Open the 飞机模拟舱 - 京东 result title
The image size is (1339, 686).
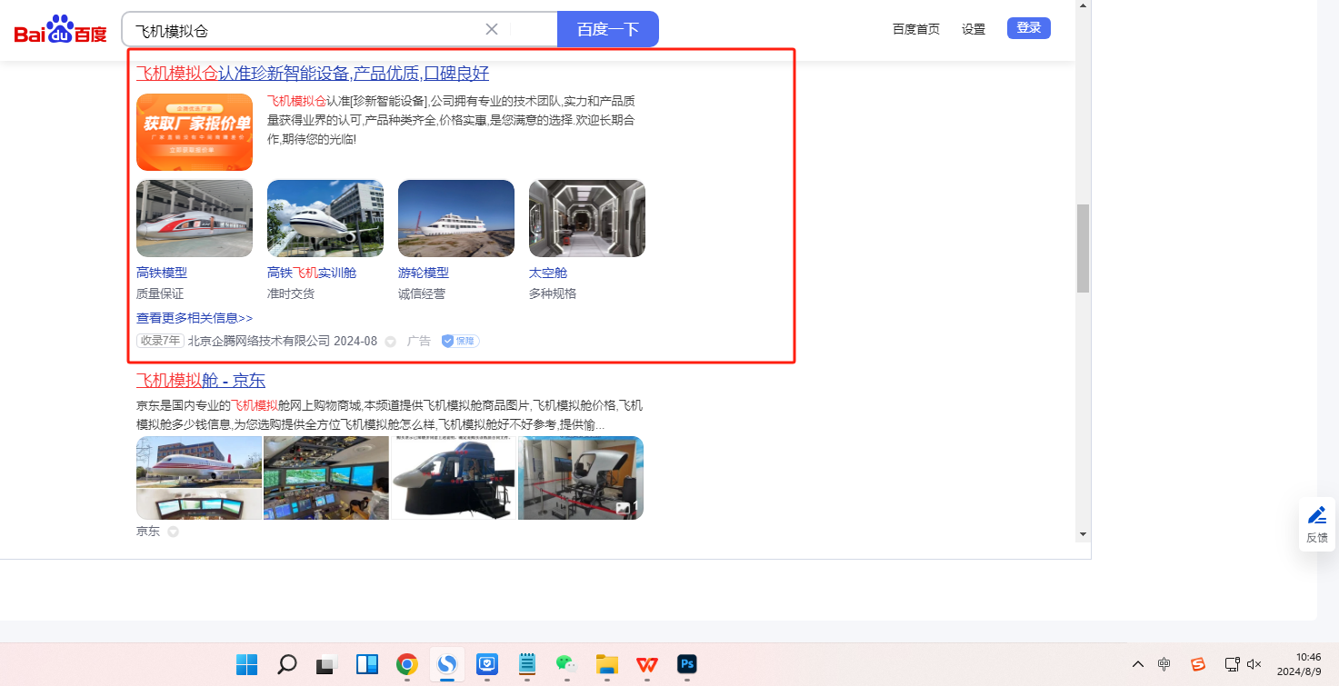point(201,380)
